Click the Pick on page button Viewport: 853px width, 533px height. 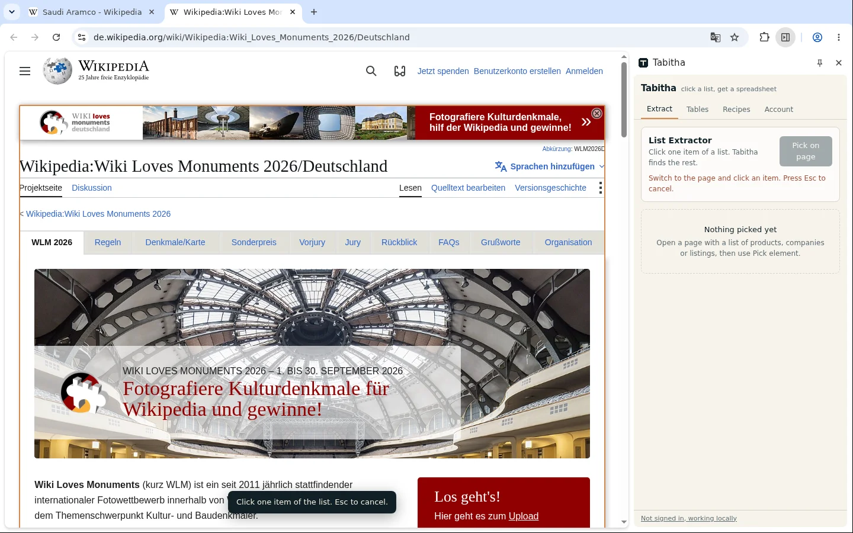coord(806,151)
